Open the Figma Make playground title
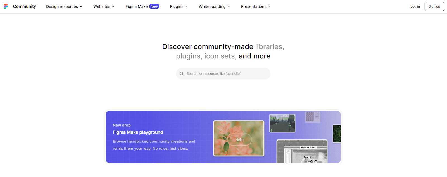447x177 pixels. click(138, 132)
